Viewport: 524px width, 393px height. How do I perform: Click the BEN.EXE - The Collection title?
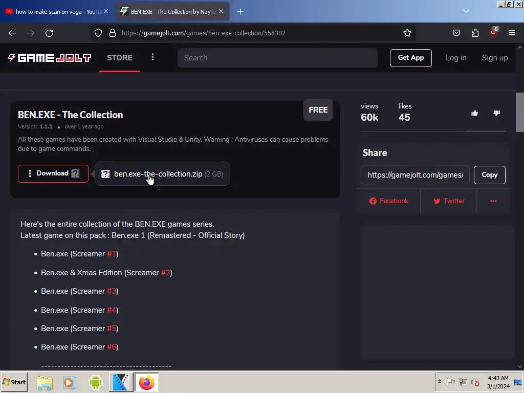coord(70,115)
